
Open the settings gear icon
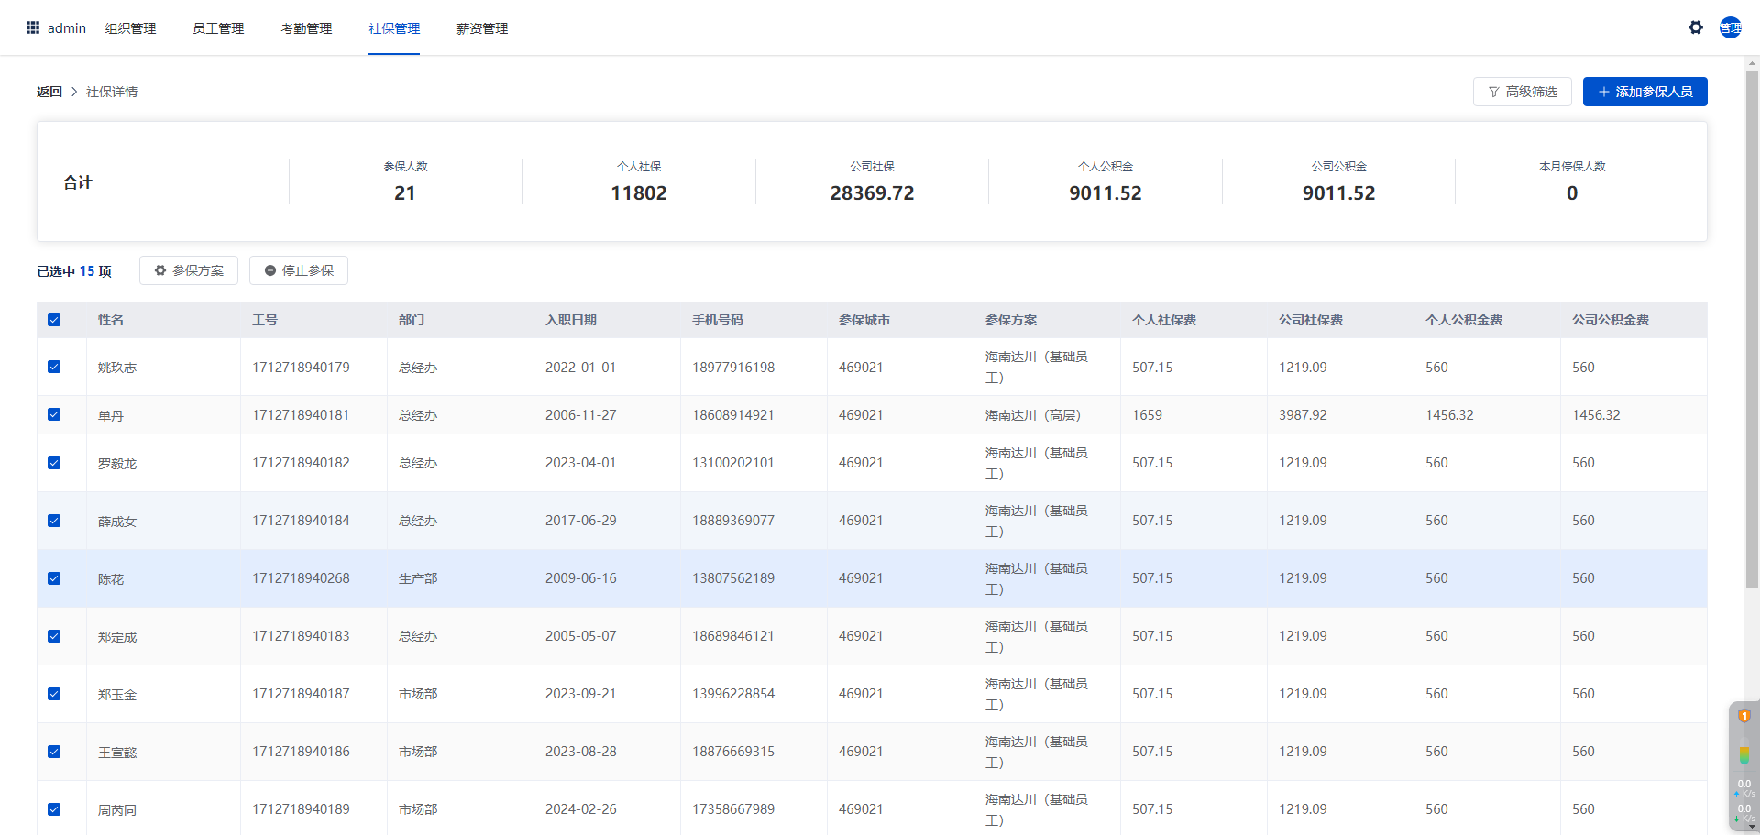click(x=1695, y=27)
